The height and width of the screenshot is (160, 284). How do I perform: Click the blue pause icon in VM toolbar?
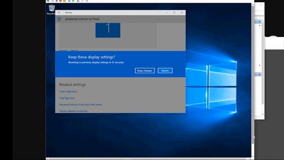click(x=69, y=1)
